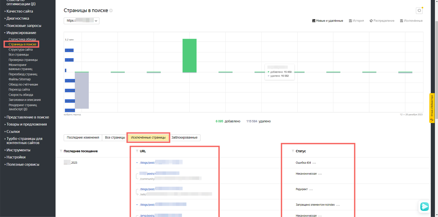The image size is (438, 217).
Task: Open 'Проверка страницы' in sidebar
Action: tap(23, 60)
